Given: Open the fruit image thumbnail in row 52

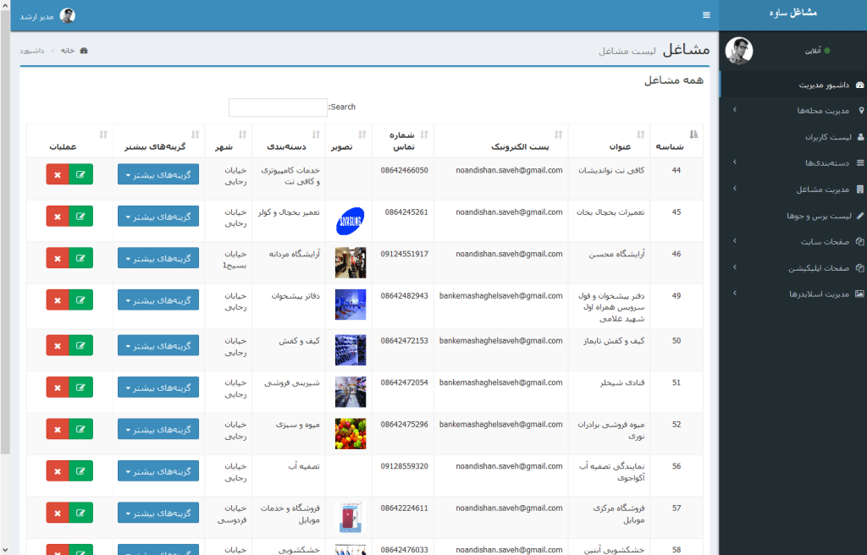Looking at the screenshot, I should click(x=351, y=433).
